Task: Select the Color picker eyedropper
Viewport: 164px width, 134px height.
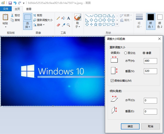Action: tap(63, 25)
